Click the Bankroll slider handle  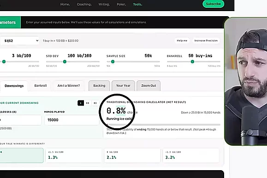[192, 61]
